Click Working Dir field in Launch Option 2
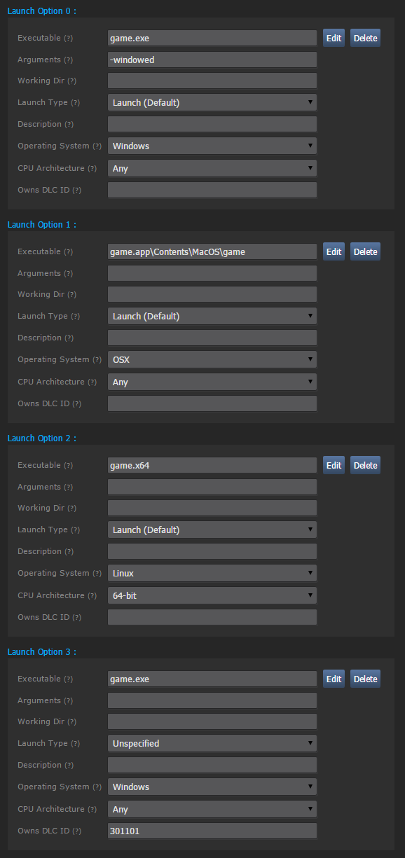The height and width of the screenshot is (858, 405). [212, 508]
